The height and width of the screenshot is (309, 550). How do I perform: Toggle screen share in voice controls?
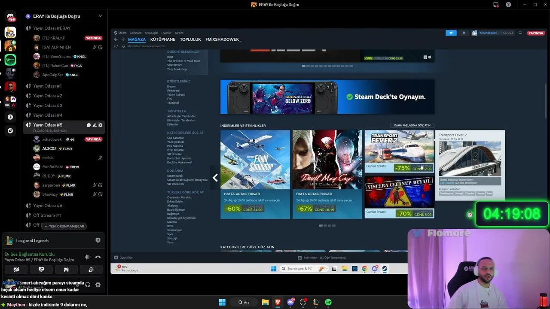41,270
